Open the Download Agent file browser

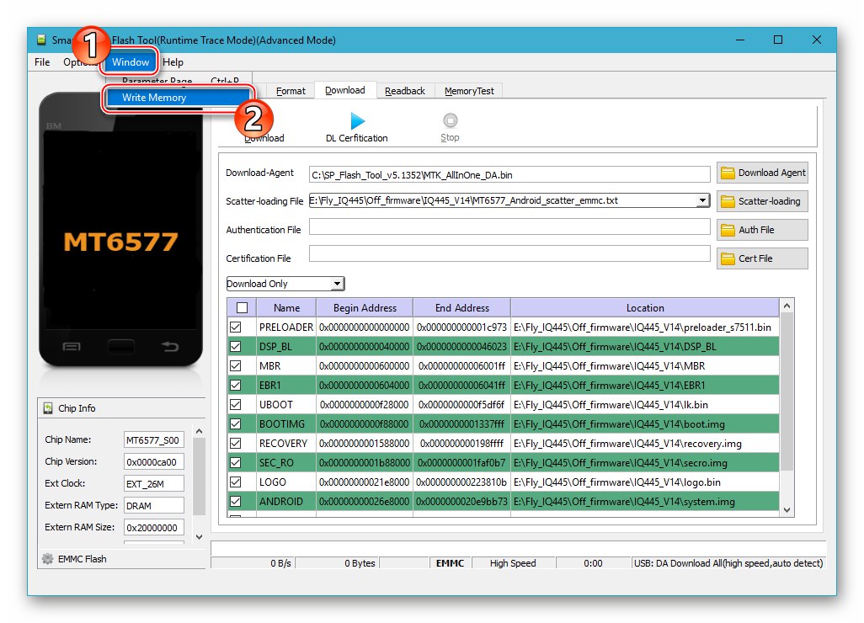click(761, 173)
